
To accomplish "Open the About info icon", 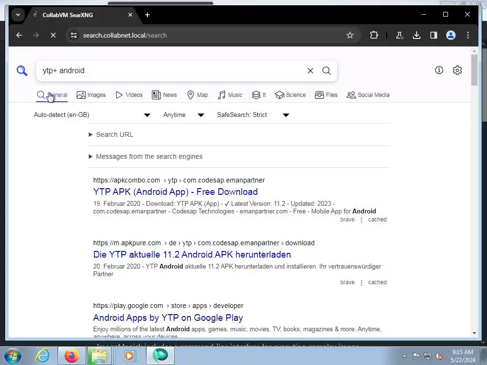I will (x=439, y=70).
